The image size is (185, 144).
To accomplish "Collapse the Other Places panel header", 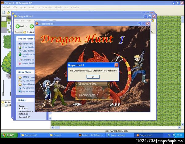I will [26, 72].
